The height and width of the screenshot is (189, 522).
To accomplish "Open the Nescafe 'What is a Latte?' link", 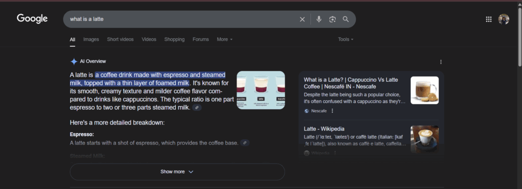I will pyautogui.click(x=351, y=83).
